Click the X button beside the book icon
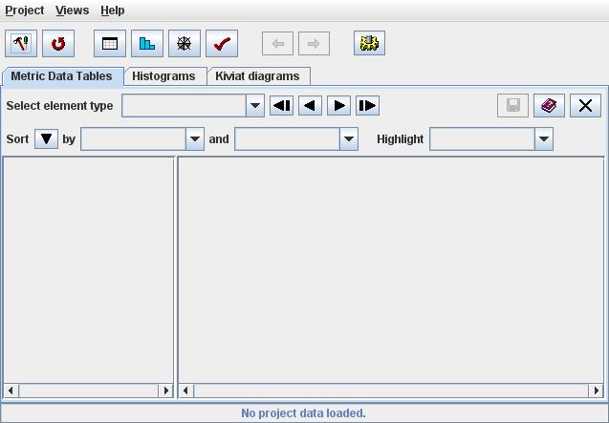This screenshot has width=609, height=423. [x=585, y=106]
